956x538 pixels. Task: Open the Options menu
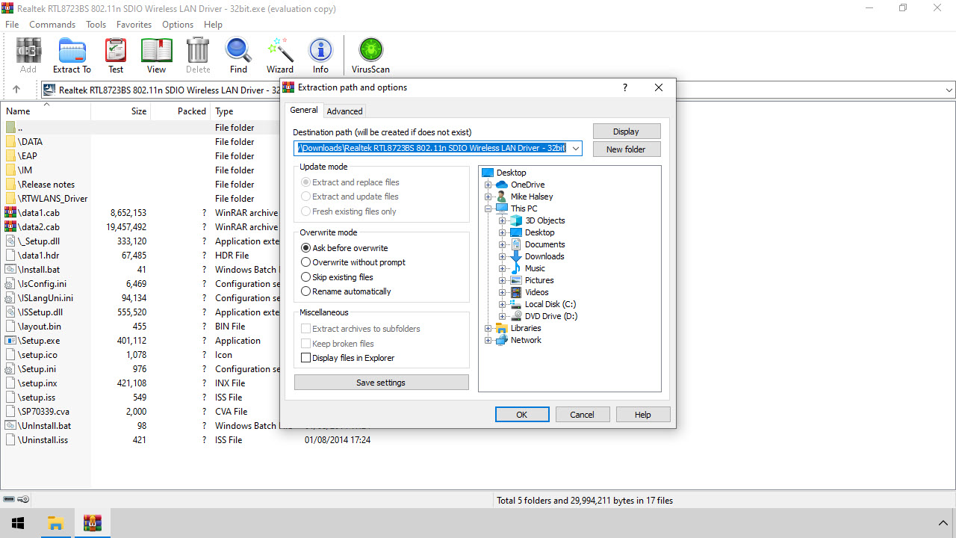coord(178,24)
